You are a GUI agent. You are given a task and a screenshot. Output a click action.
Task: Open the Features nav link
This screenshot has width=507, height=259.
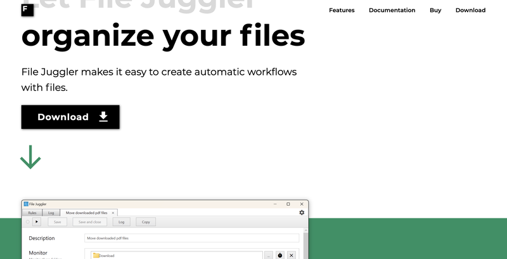[342, 10]
